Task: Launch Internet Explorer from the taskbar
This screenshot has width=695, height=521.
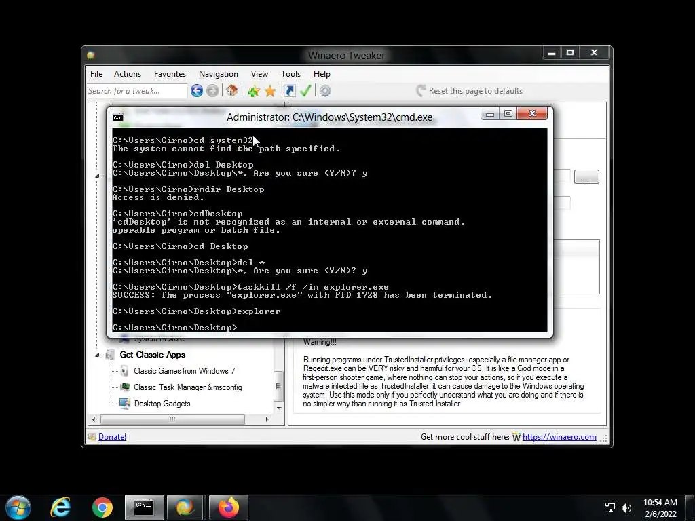Action: tap(60, 507)
